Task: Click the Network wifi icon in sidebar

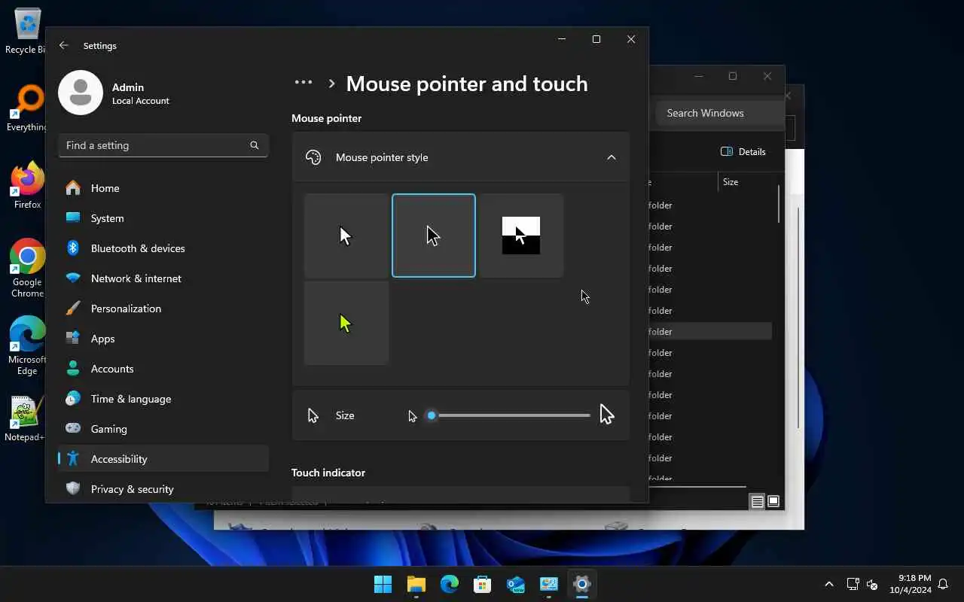Action: click(73, 278)
